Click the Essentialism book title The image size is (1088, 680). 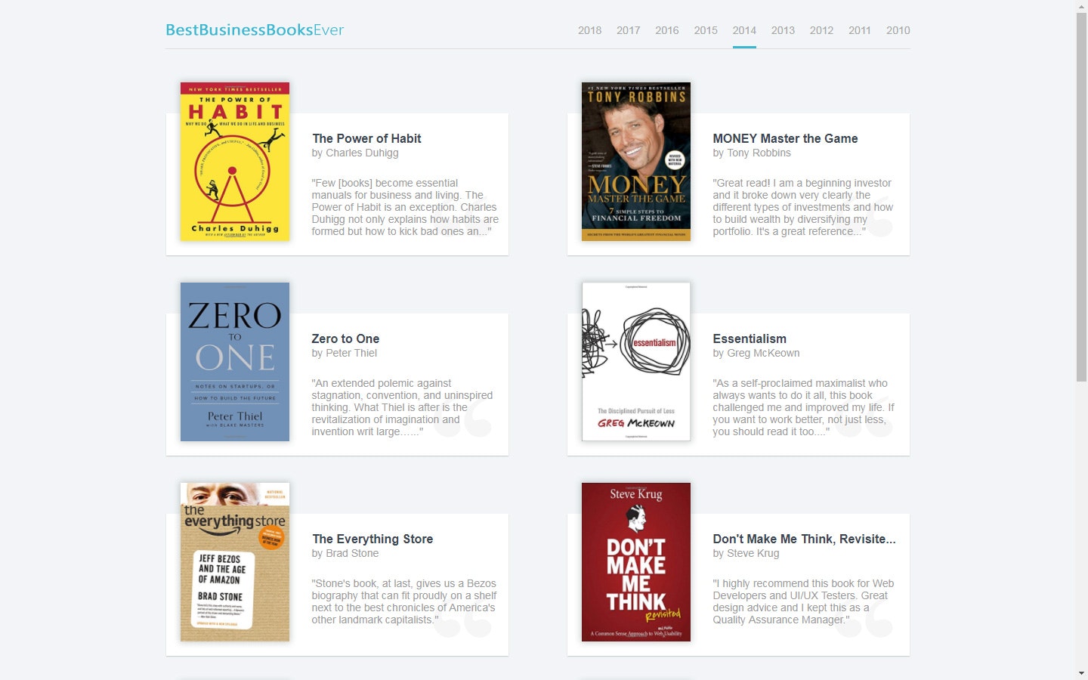[x=750, y=338]
